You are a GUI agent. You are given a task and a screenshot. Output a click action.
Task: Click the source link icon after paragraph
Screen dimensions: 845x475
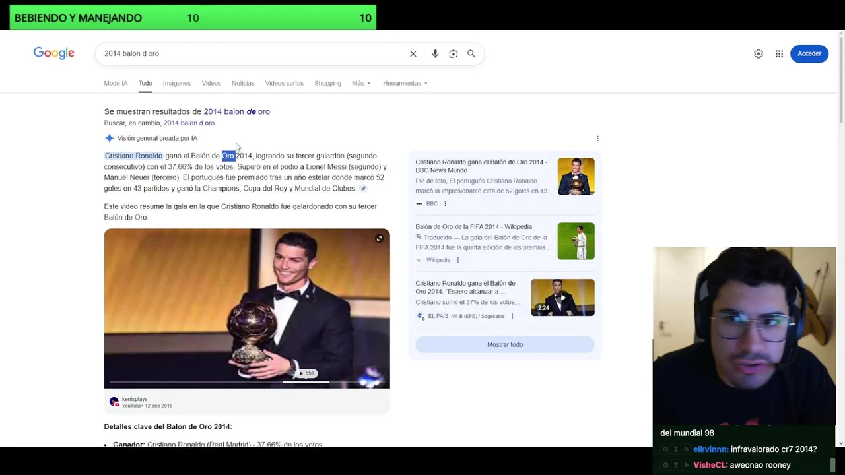363,189
